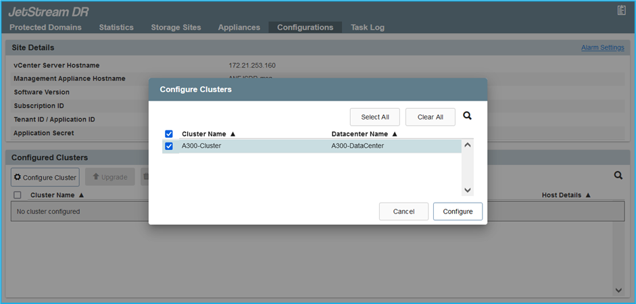Uncheck the A300-Cluster row checkbox
Screen dimensions: 636x304
click(169, 146)
